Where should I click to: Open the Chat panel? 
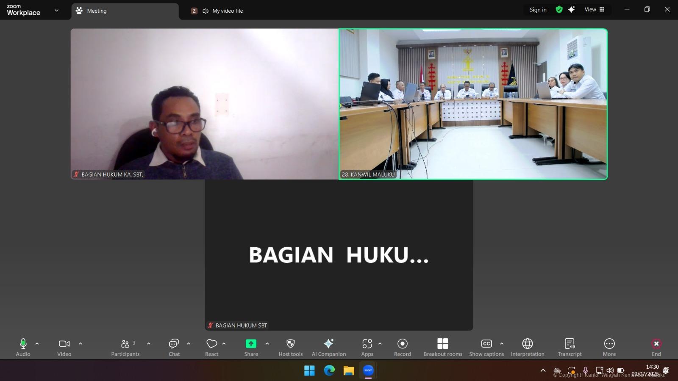[174, 344]
